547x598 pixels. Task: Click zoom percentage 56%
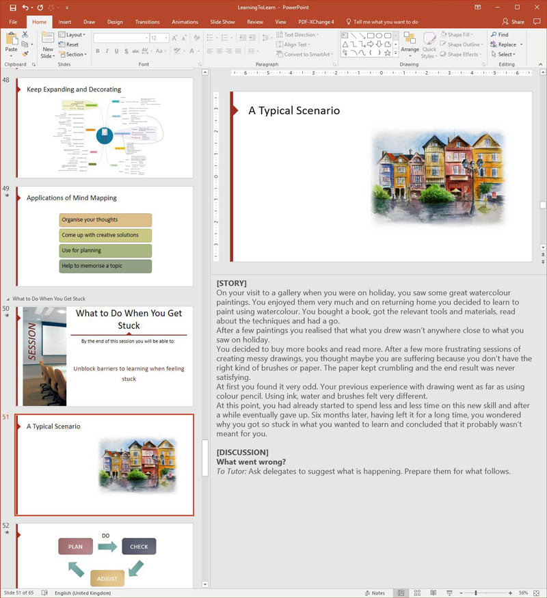[x=523, y=593]
